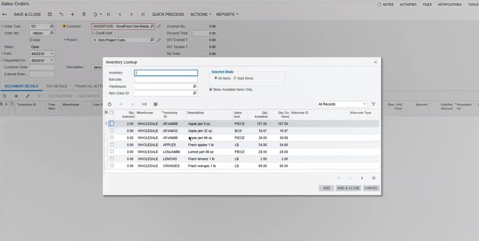
Task: Click inside the Barcode input field
Action: coord(165,79)
